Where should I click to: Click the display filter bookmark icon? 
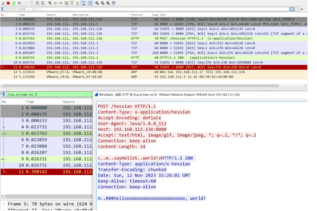(2, 9)
